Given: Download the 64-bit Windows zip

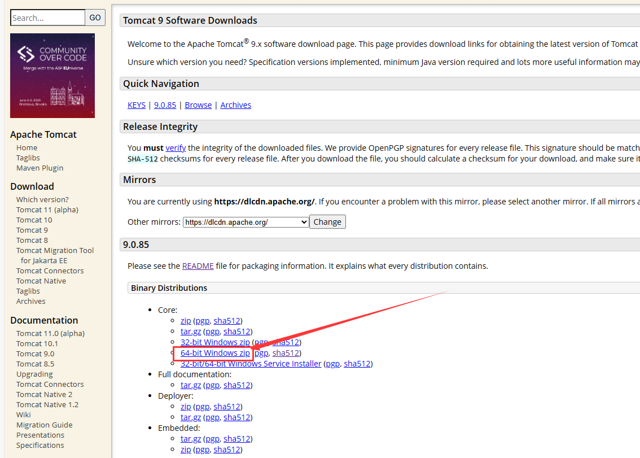Looking at the screenshot, I should point(215,353).
